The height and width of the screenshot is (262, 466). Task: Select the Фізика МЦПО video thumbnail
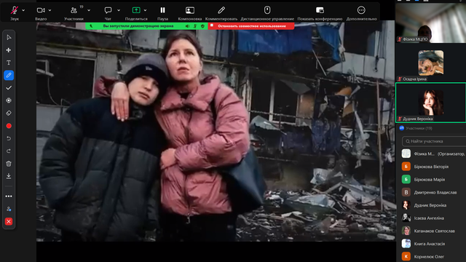click(x=430, y=23)
